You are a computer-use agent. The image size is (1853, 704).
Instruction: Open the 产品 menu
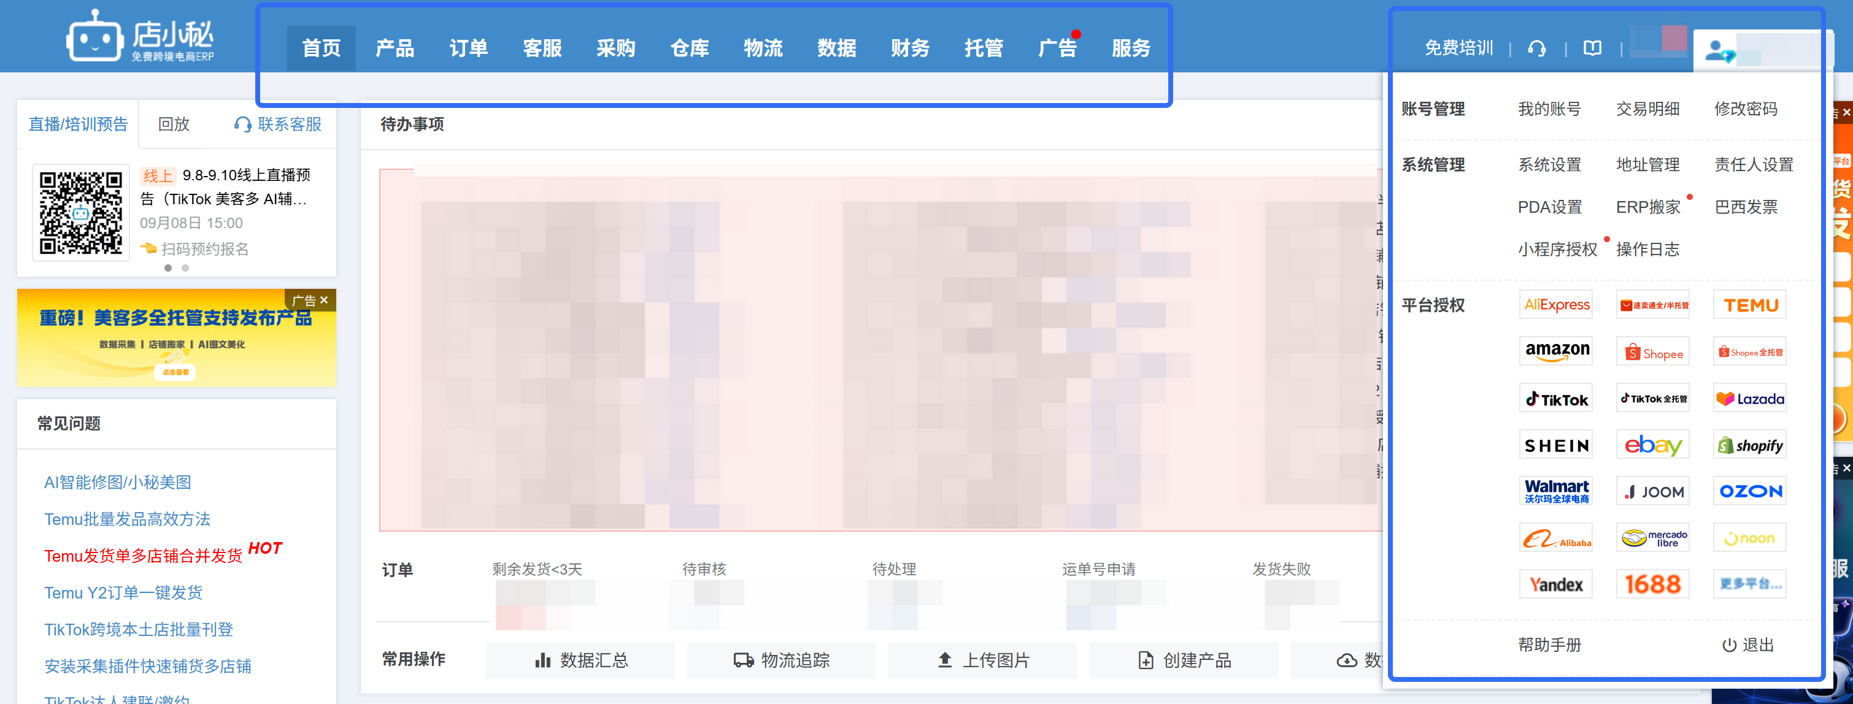(x=395, y=48)
